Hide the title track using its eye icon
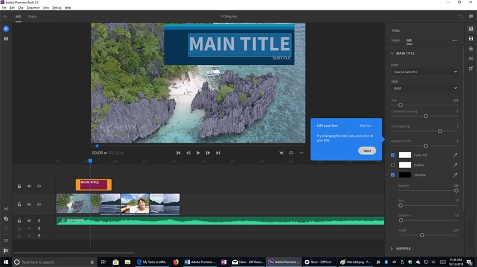The height and width of the screenshot is (267, 477). [x=39, y=186]
